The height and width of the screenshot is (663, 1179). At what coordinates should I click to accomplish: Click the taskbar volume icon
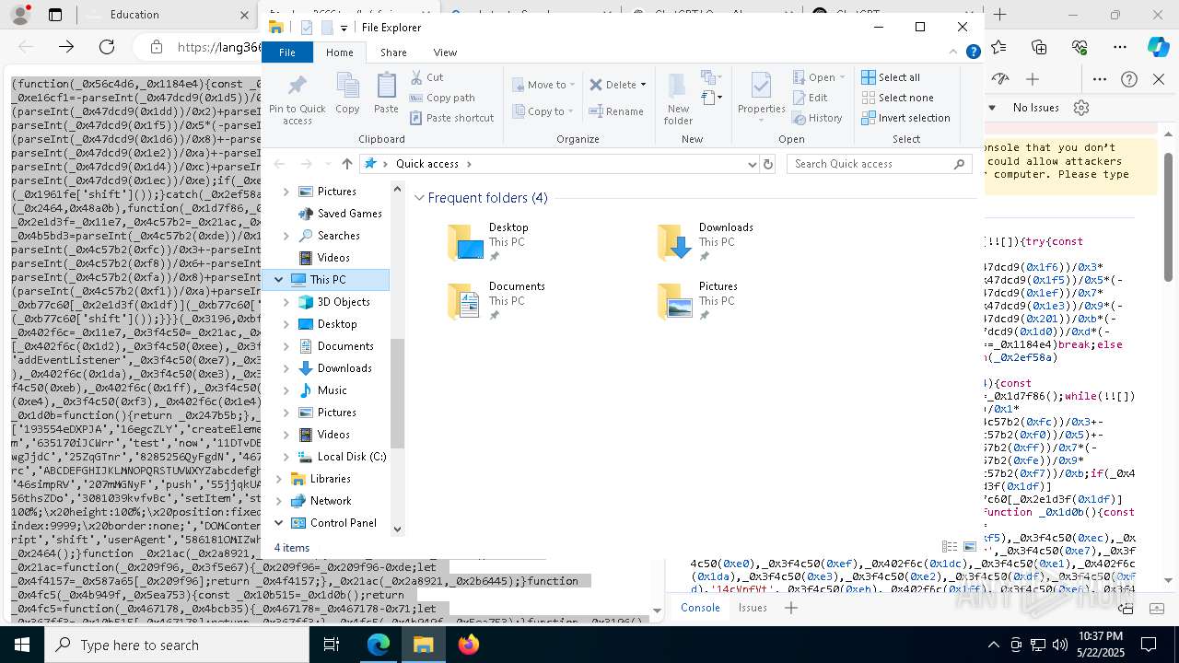pyautogui.click(x=1059, y=646)
